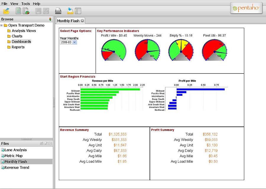Click the Charts folder icon

pos(9,36)
